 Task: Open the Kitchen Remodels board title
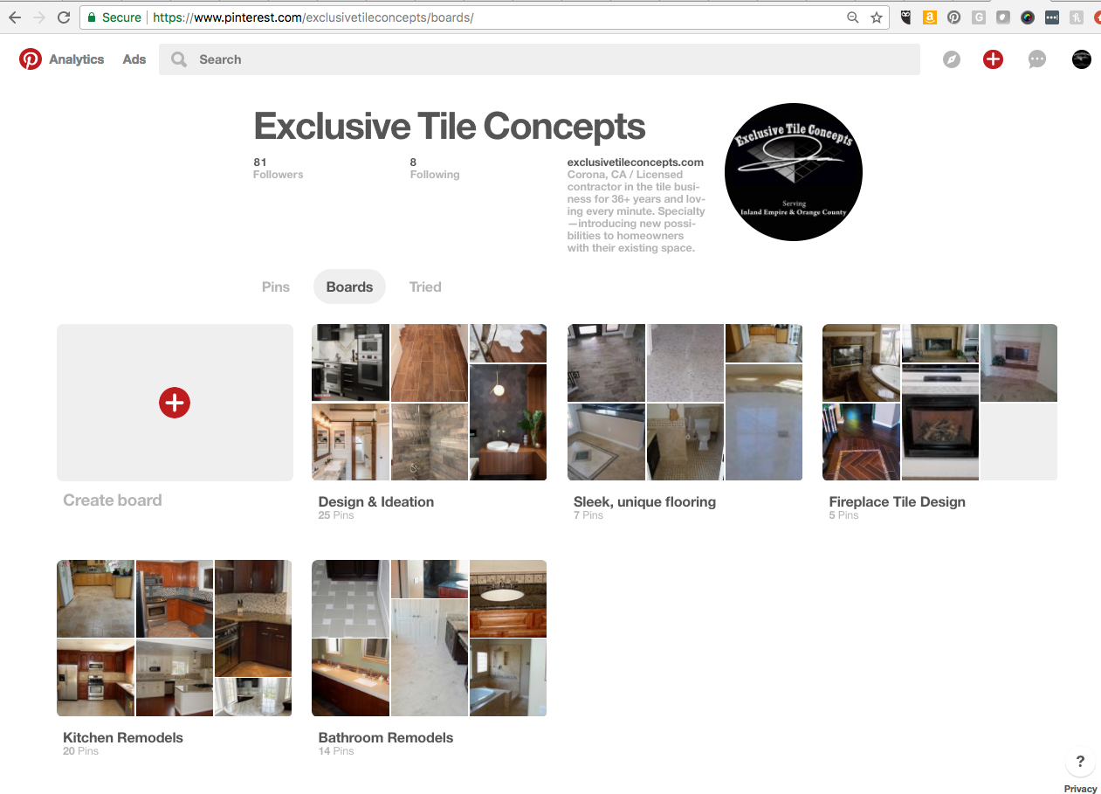coord(123,737)
